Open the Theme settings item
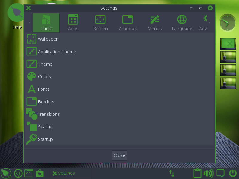 (x=45, y=64)
